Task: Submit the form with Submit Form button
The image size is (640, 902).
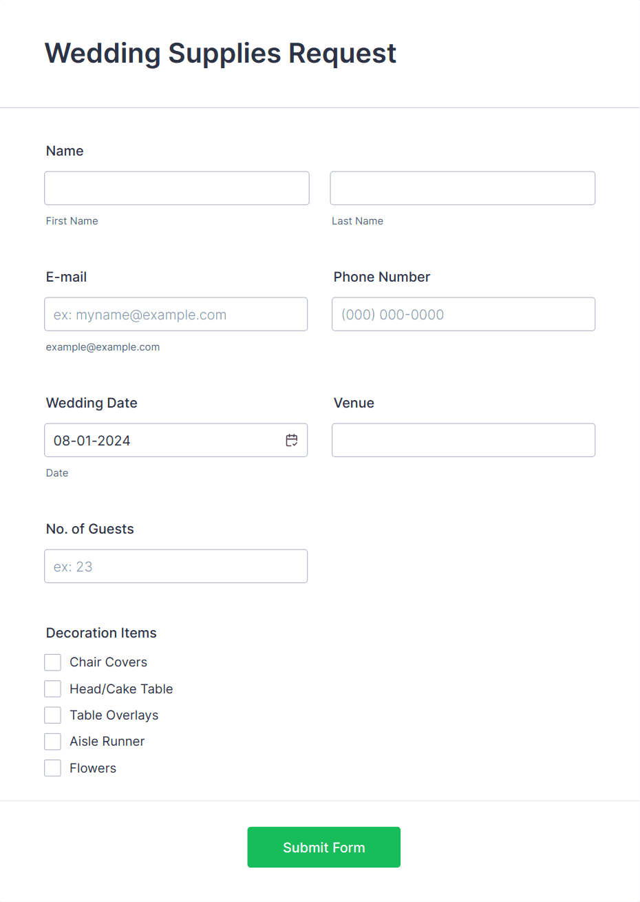Action: point(324,848)
